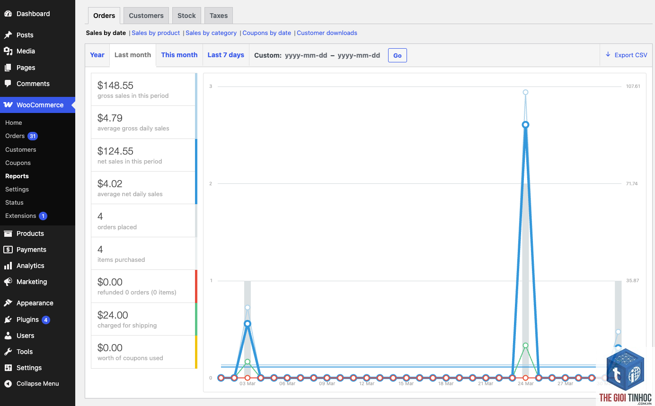Select the This month range
This screenshot has width=655, height=406.
179,55
